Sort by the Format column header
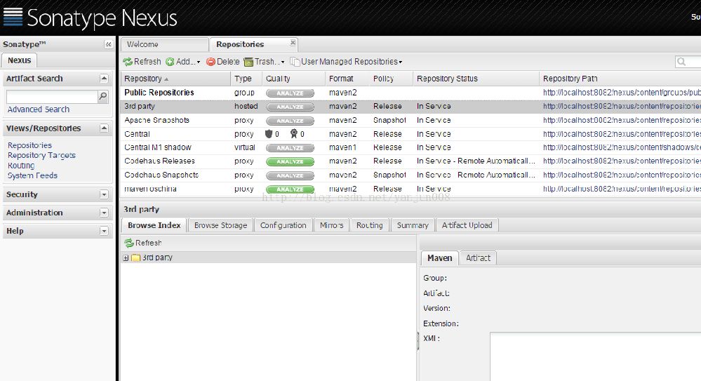 pos(347,79)
